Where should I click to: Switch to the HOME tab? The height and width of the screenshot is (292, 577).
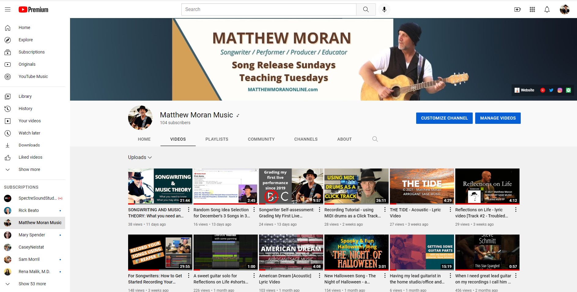click(144, 139)
